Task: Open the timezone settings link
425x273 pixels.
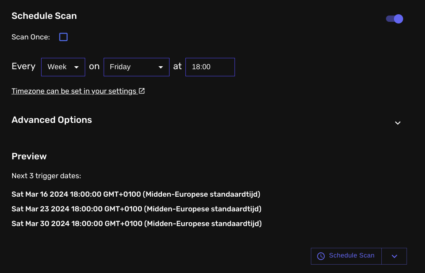Action: (73, 91)
